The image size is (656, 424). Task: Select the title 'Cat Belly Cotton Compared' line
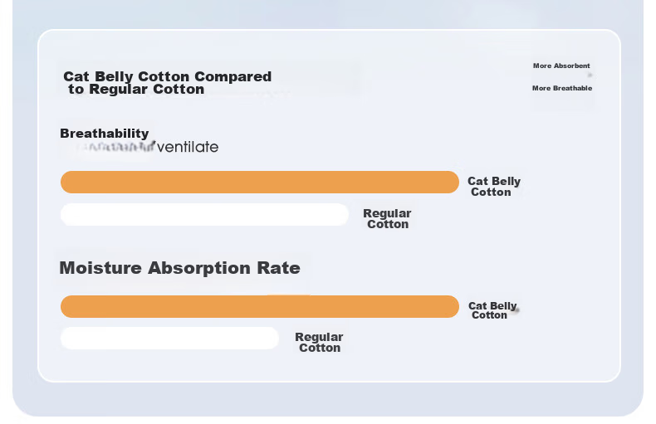point(168,76)
